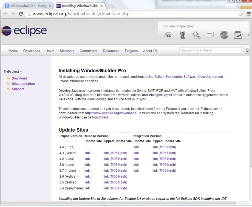Open 3.5 Galileo MD5 Hash
This screenshot has width=252, height=207.
click(x=118, y=182)
